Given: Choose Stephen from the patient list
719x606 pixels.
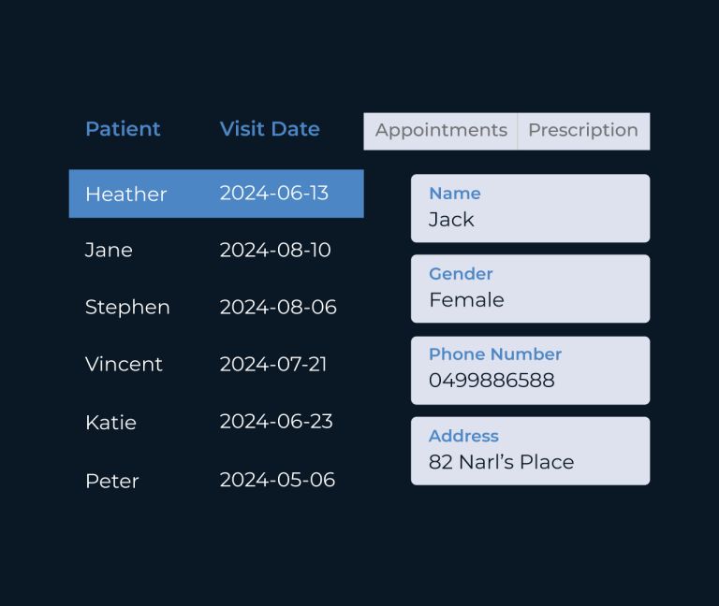Looking at the screenshot, I should pyautogui.click(x=216, y=307).
